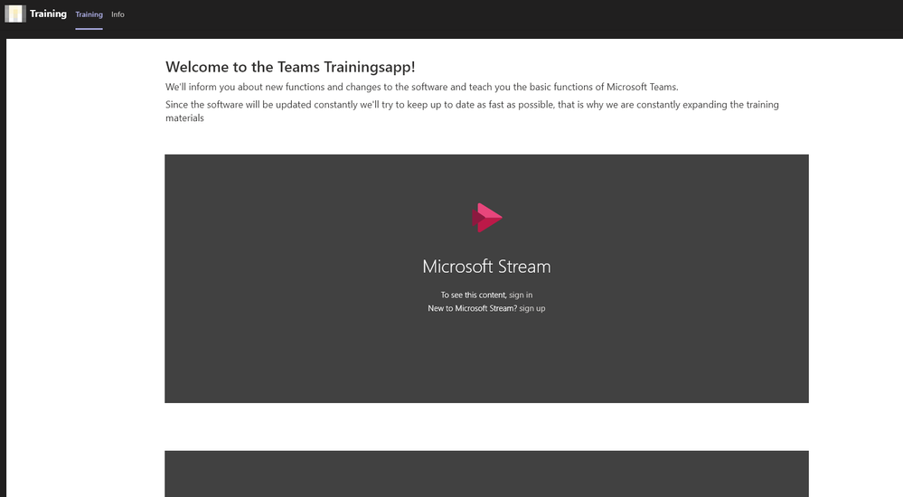Viewport: 903px width, 497px height.
Task: Follow the 'sign up' link
Action: click(532, 308)
